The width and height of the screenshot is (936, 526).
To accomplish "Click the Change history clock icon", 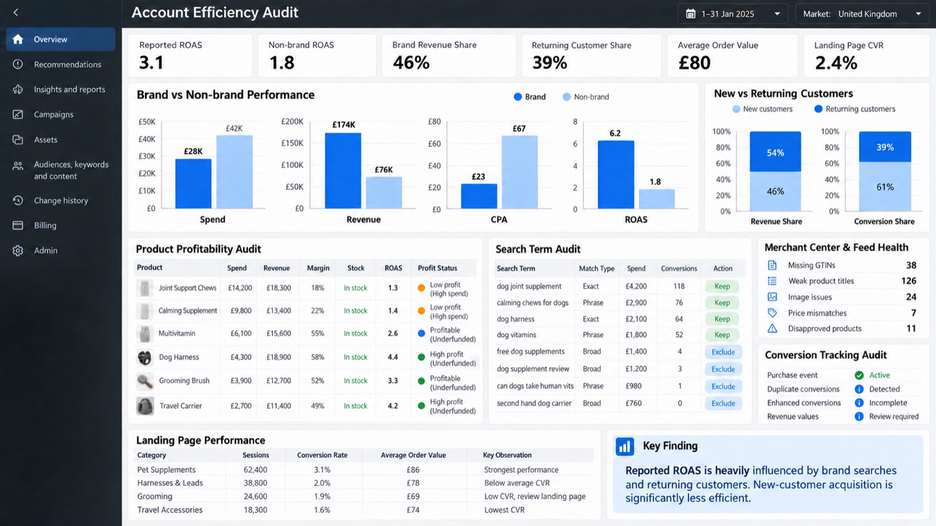I will pos(18,200).
